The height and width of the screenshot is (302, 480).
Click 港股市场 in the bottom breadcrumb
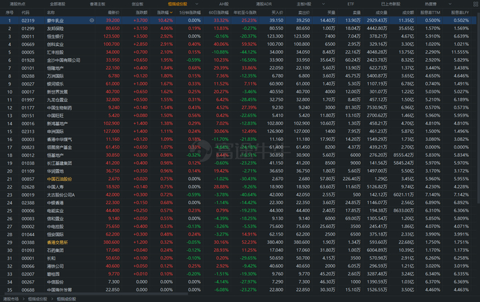11,299
